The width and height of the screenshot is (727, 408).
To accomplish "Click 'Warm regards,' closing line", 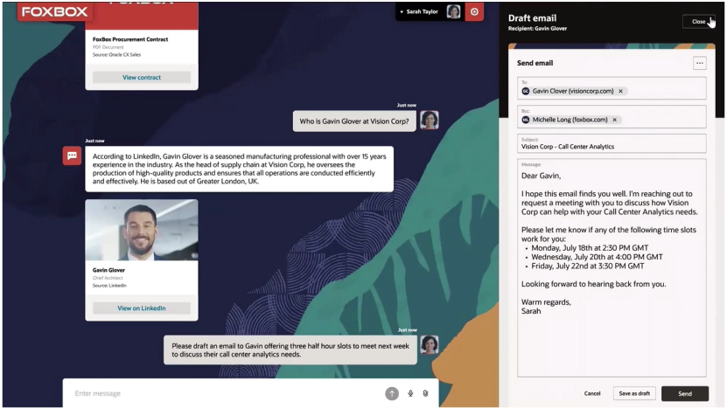I will (x=546, y=302).
